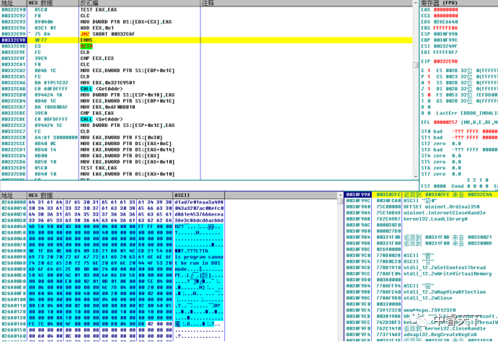This screenshot has height=342, width=498.
Task: Select the ESI register value 0033249F
Action: tap(445, 46)
